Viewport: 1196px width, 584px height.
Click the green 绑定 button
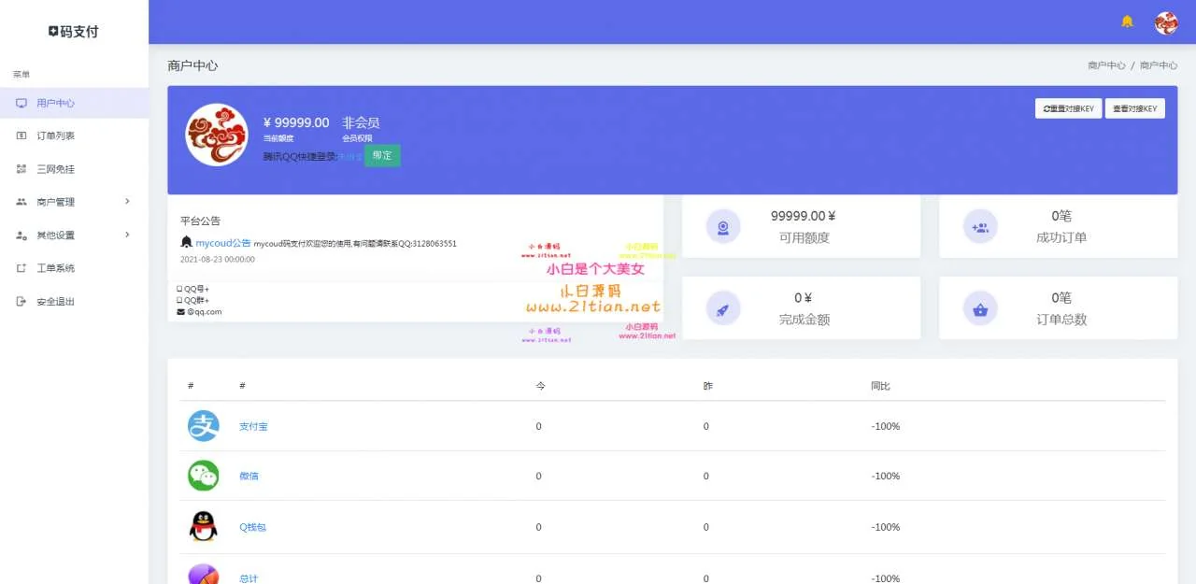click(382, 156)
